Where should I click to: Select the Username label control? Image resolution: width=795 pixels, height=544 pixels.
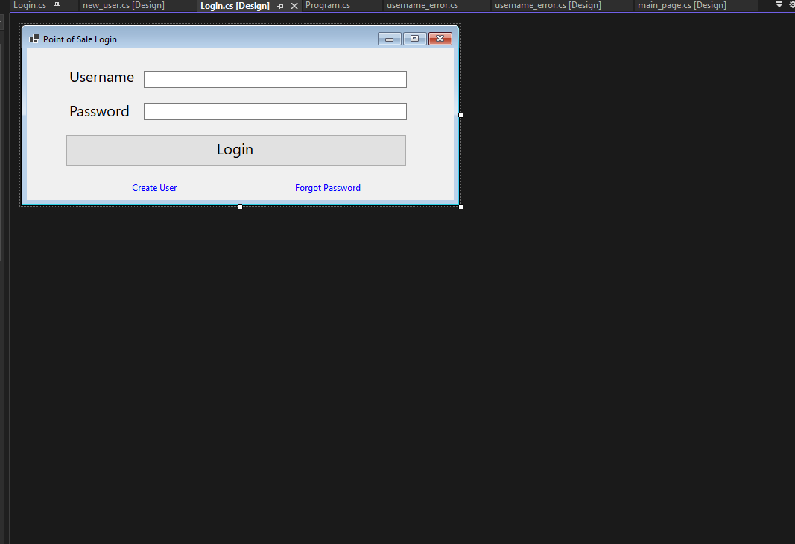101,78
